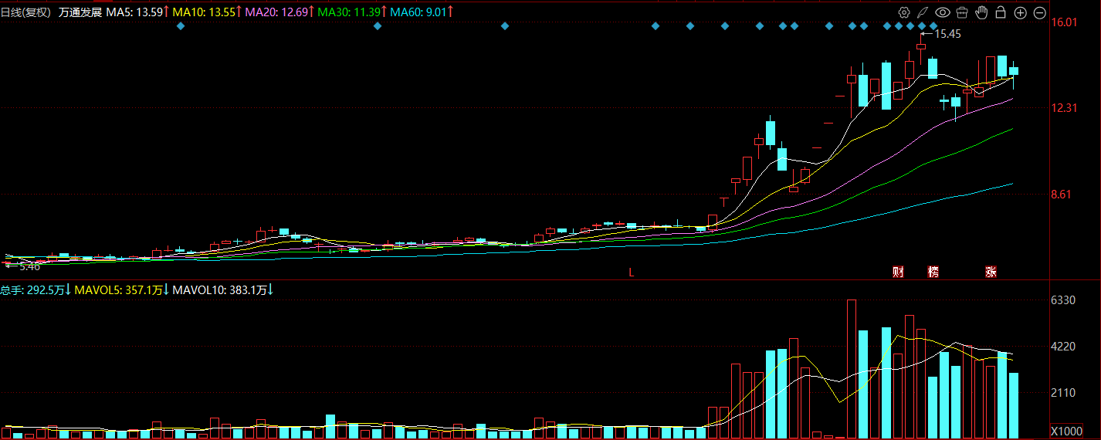Select the yellow MA10: 13.55 label
The width and height of the screenshot is (1101, 440).
[205, 12]
